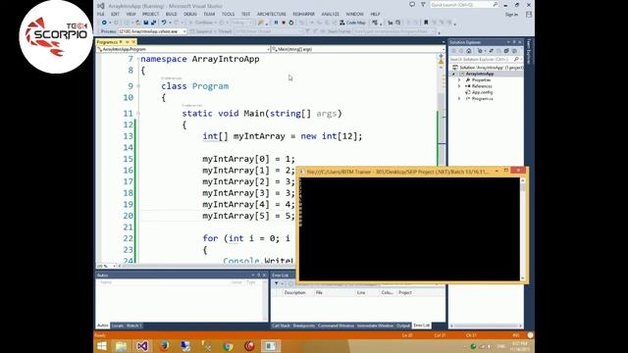Click the Navigate Backward toolbar button
The image size is (628, 353).
(104, 23)
